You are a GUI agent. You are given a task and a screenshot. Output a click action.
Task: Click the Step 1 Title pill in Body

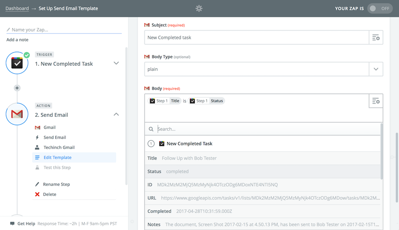(164, 101)
